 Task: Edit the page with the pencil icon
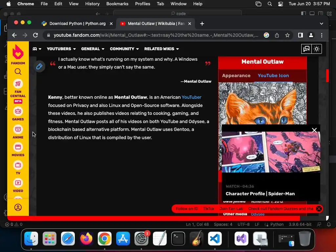39,66
